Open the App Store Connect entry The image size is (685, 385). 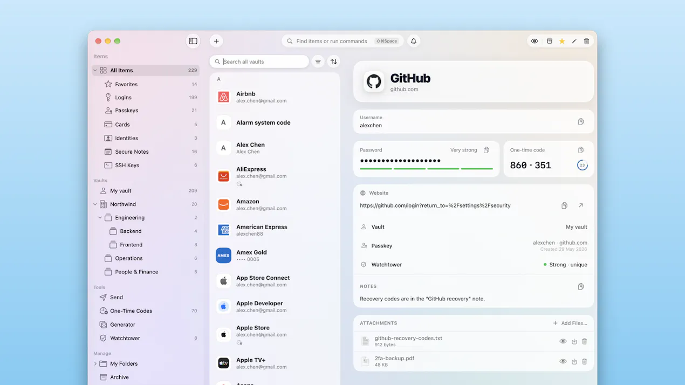tap(275, 281)
